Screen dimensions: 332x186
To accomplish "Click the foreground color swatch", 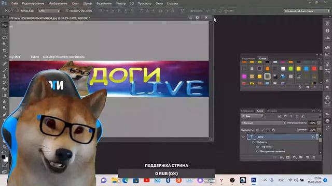I will [x=3, y=157].
